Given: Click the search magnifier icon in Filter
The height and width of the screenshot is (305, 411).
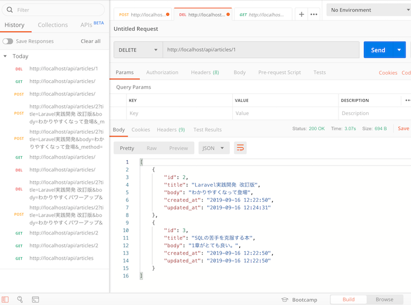Looking at the screenshot, I should click(x=10, y=10).
